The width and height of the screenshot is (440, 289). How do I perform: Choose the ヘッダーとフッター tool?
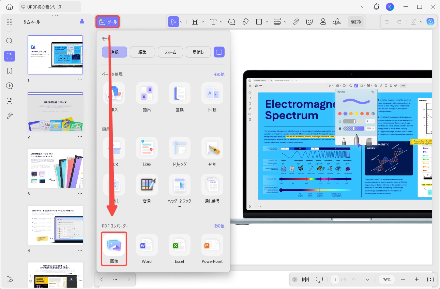pyautogui.click(x=180, y=191)
